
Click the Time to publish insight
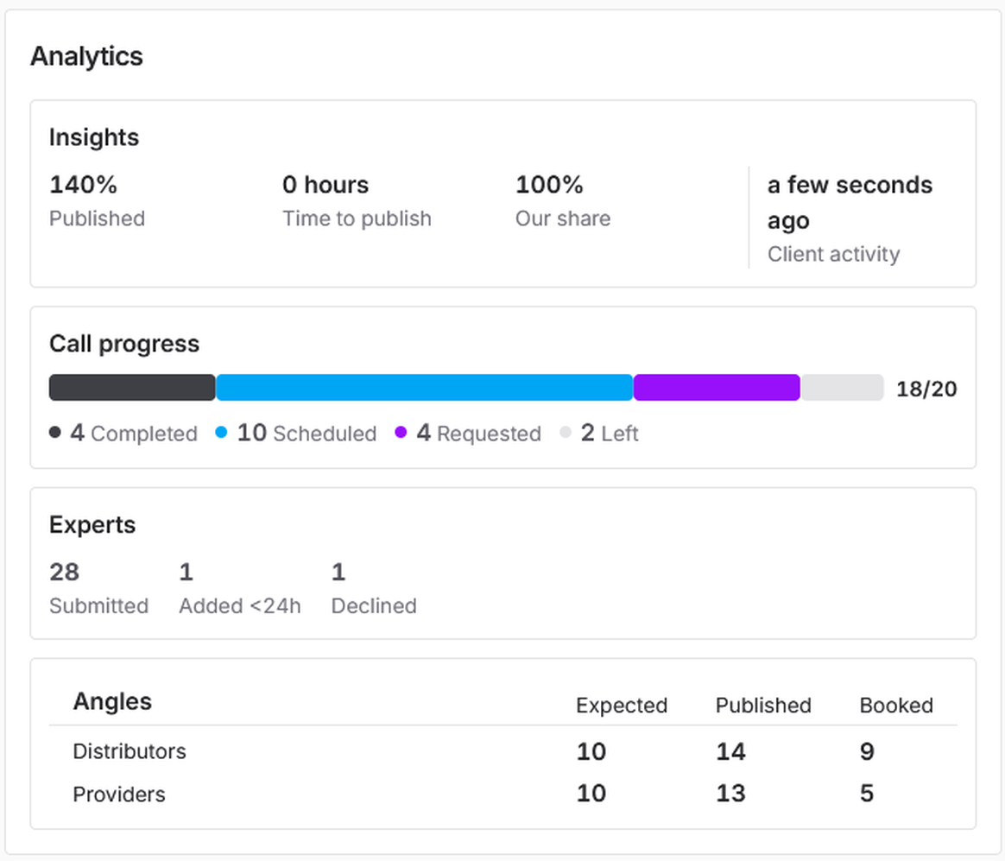tap(357, 201)
